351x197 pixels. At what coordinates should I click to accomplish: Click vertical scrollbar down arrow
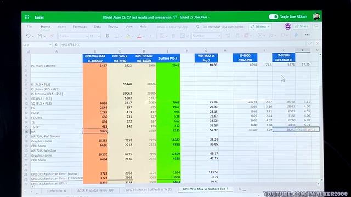(x=322, y=180)
